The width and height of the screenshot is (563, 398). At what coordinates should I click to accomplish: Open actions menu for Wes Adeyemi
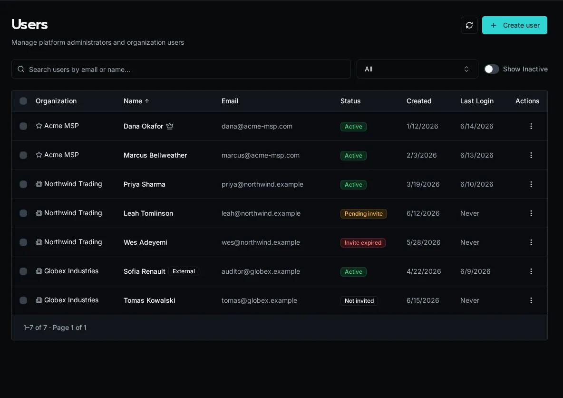(x=531, y=242)
